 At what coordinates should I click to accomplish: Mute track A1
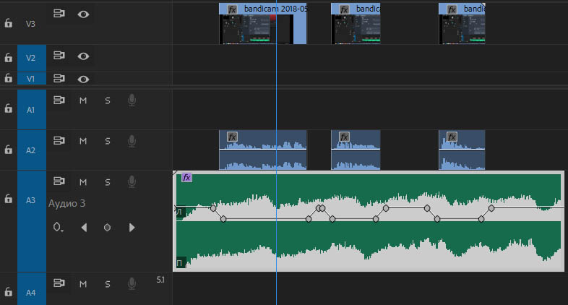point(83,100)
